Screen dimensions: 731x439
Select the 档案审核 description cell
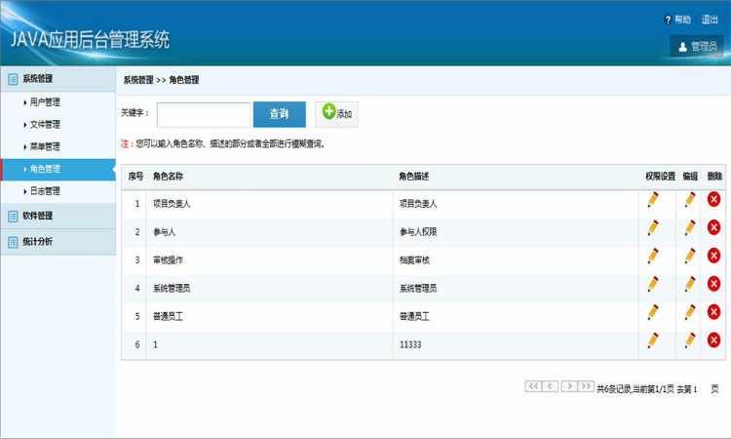(414, 260)
